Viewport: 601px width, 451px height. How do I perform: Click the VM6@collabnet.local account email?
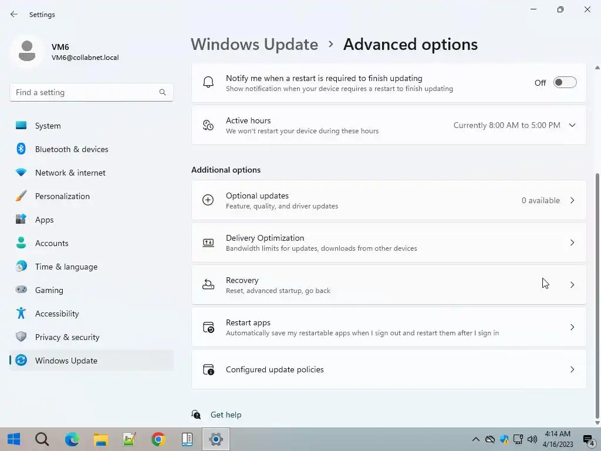click(x=85, y=58)
